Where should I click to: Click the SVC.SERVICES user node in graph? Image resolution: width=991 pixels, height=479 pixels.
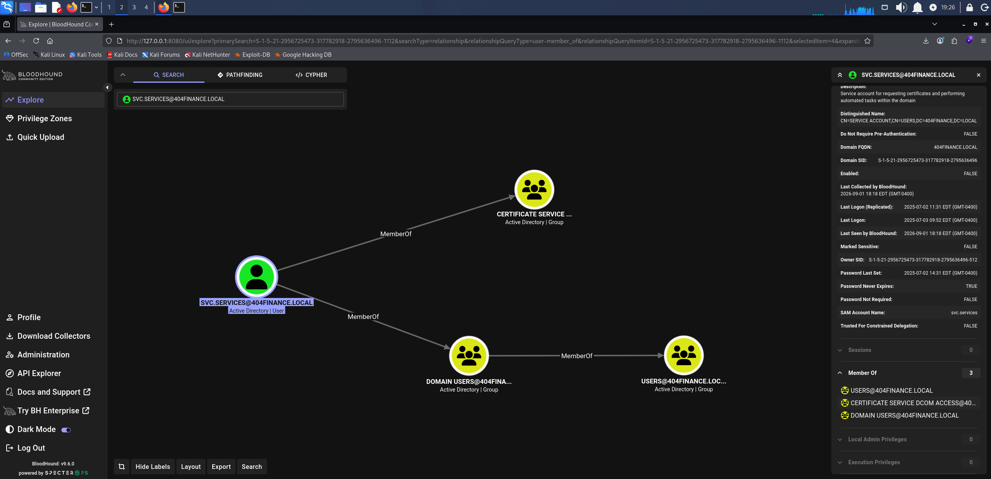(x=256, y=277)
